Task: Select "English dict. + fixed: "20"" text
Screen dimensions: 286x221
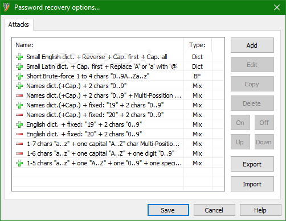Action: click(x=84, y=134)
